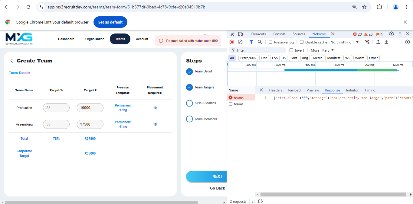Screen dimensions: 413x204
Task: Click the Export HAR download icon
Action: pos(386,42)
